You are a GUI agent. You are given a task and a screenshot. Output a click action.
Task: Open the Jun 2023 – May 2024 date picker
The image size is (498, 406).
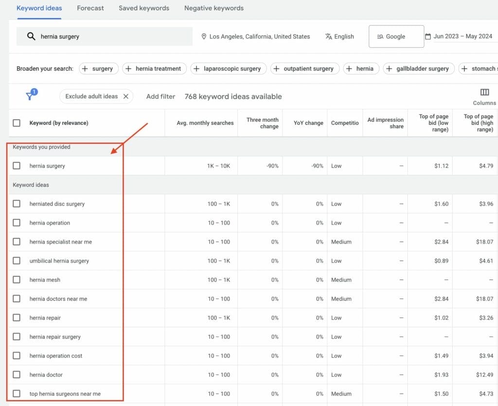(x=462, y=36)
